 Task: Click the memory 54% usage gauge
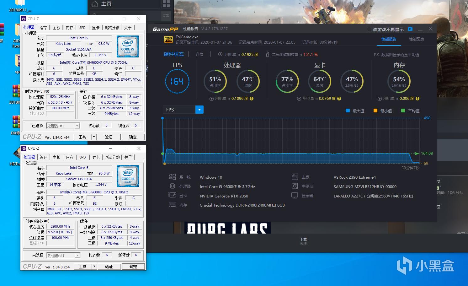coord(399,81)
